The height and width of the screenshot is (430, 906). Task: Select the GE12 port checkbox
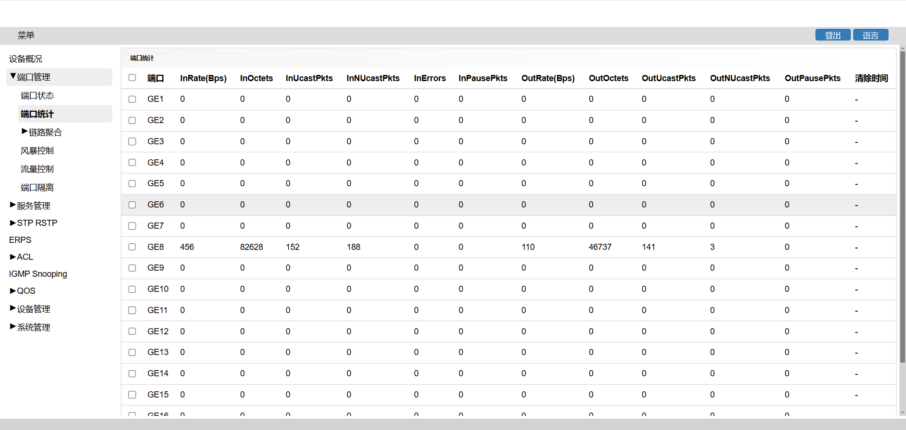132,331
